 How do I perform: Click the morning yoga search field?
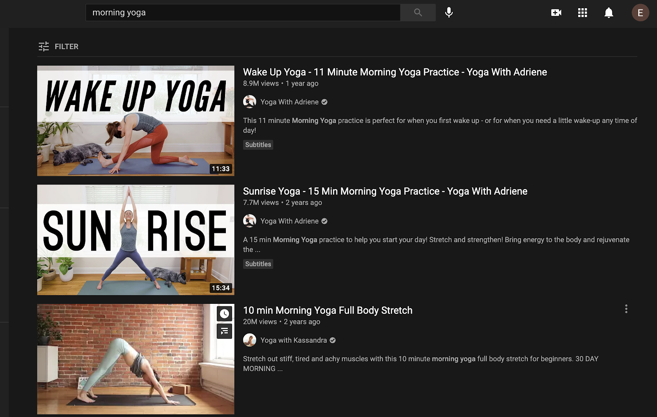click(243, 13)
